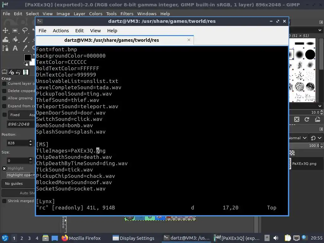Screen dimensions: 324x243
Task: Disable the Highlight checkbox
Action: click(x=4, y=168)
